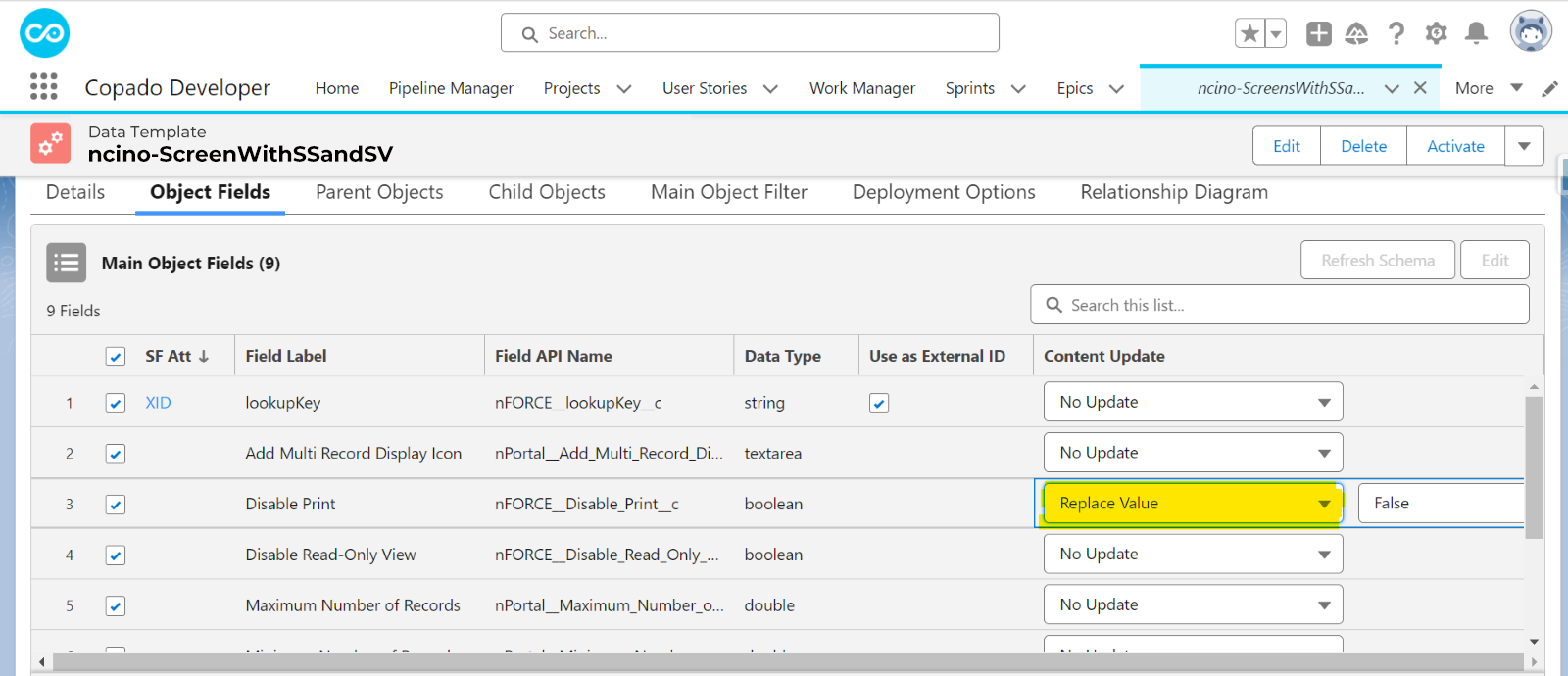This screenshot has height=676, width=1568.
Task: Switch to the Relationship Diagram tab
Action: pyautogui.click(x=1174, y=192)
